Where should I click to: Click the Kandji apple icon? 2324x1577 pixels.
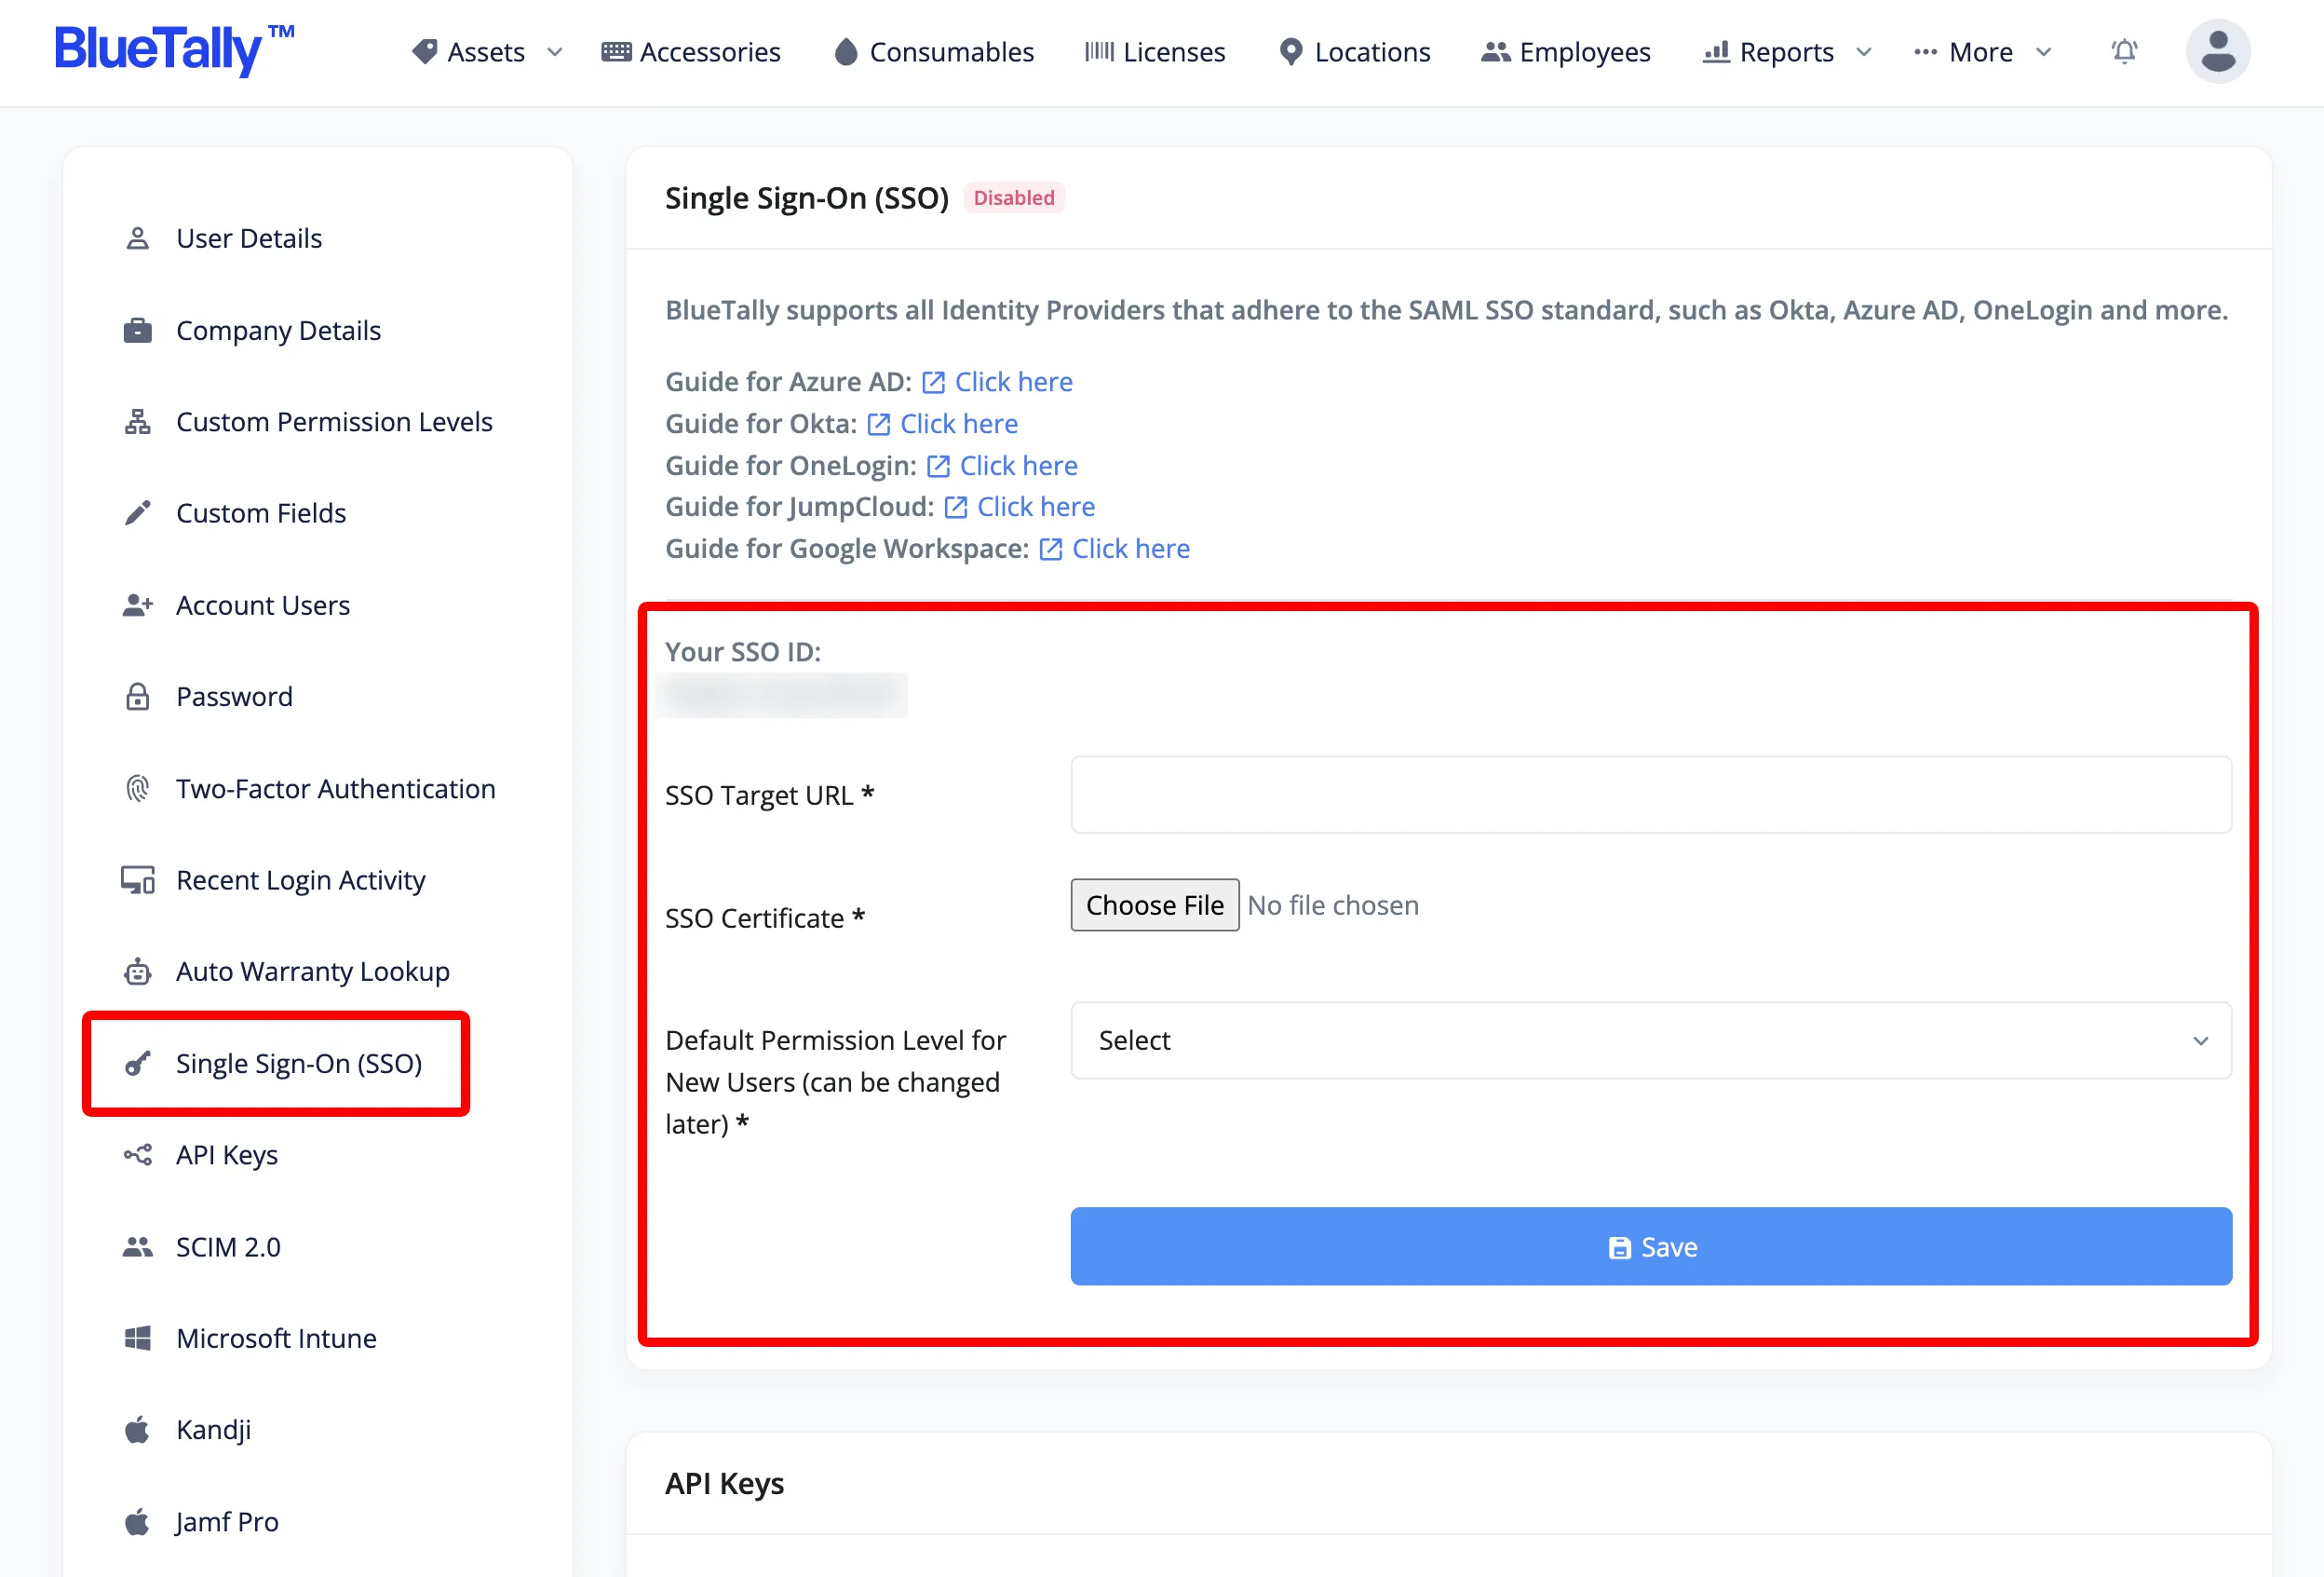[138, 1430]
